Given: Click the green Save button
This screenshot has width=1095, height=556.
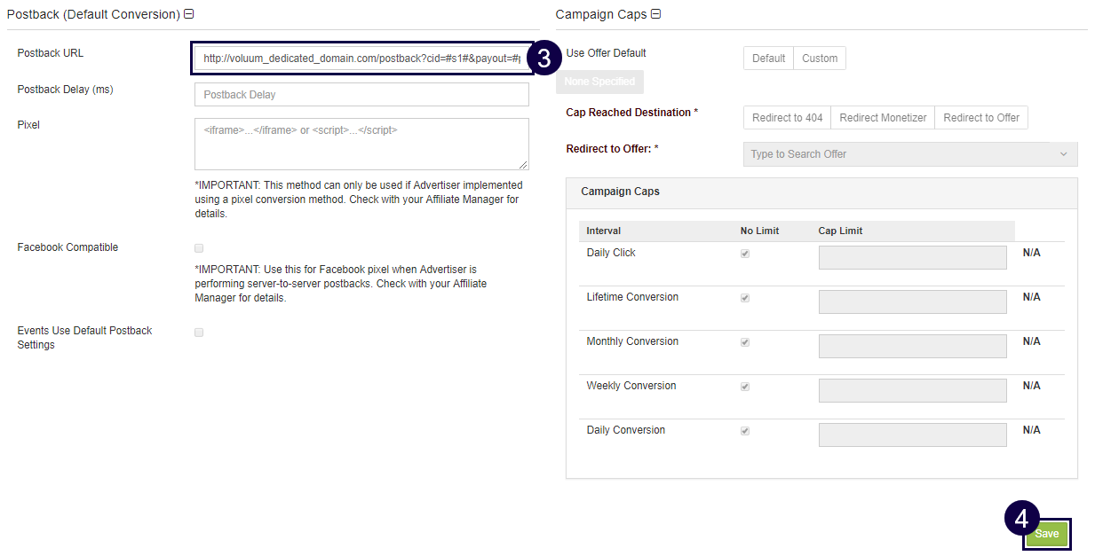Looking at the screenshot, I should 1046,534.
